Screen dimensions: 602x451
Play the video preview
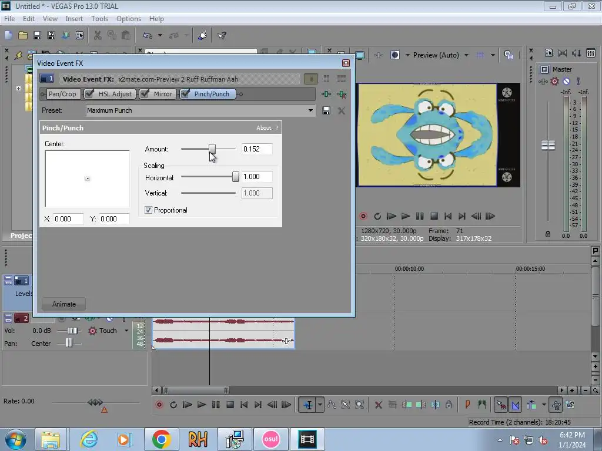pos(406,216)
